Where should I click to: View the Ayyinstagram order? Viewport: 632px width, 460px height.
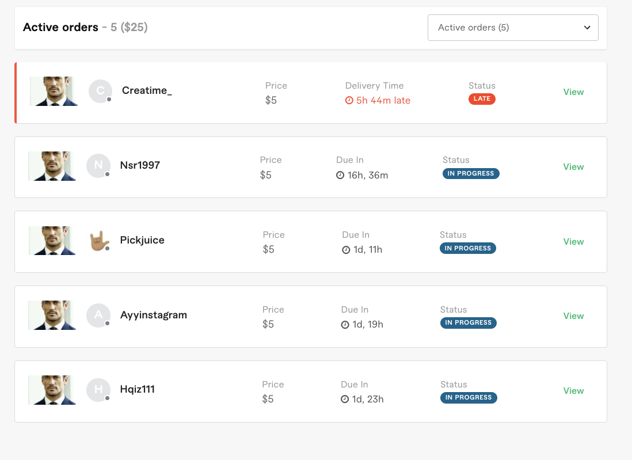click(573, 316)
